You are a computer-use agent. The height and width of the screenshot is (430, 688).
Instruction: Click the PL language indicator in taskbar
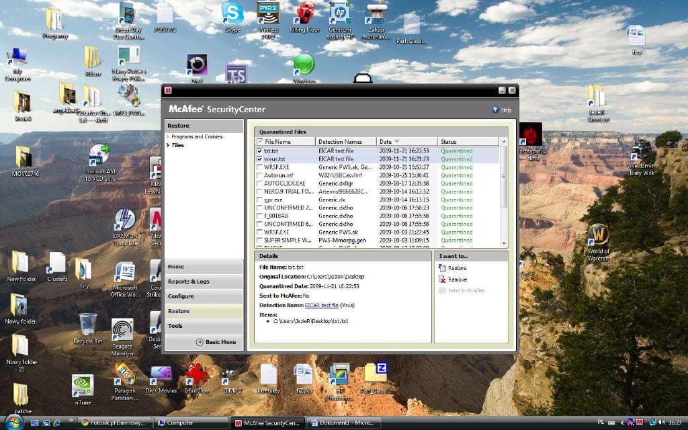[x=601, y=423]
